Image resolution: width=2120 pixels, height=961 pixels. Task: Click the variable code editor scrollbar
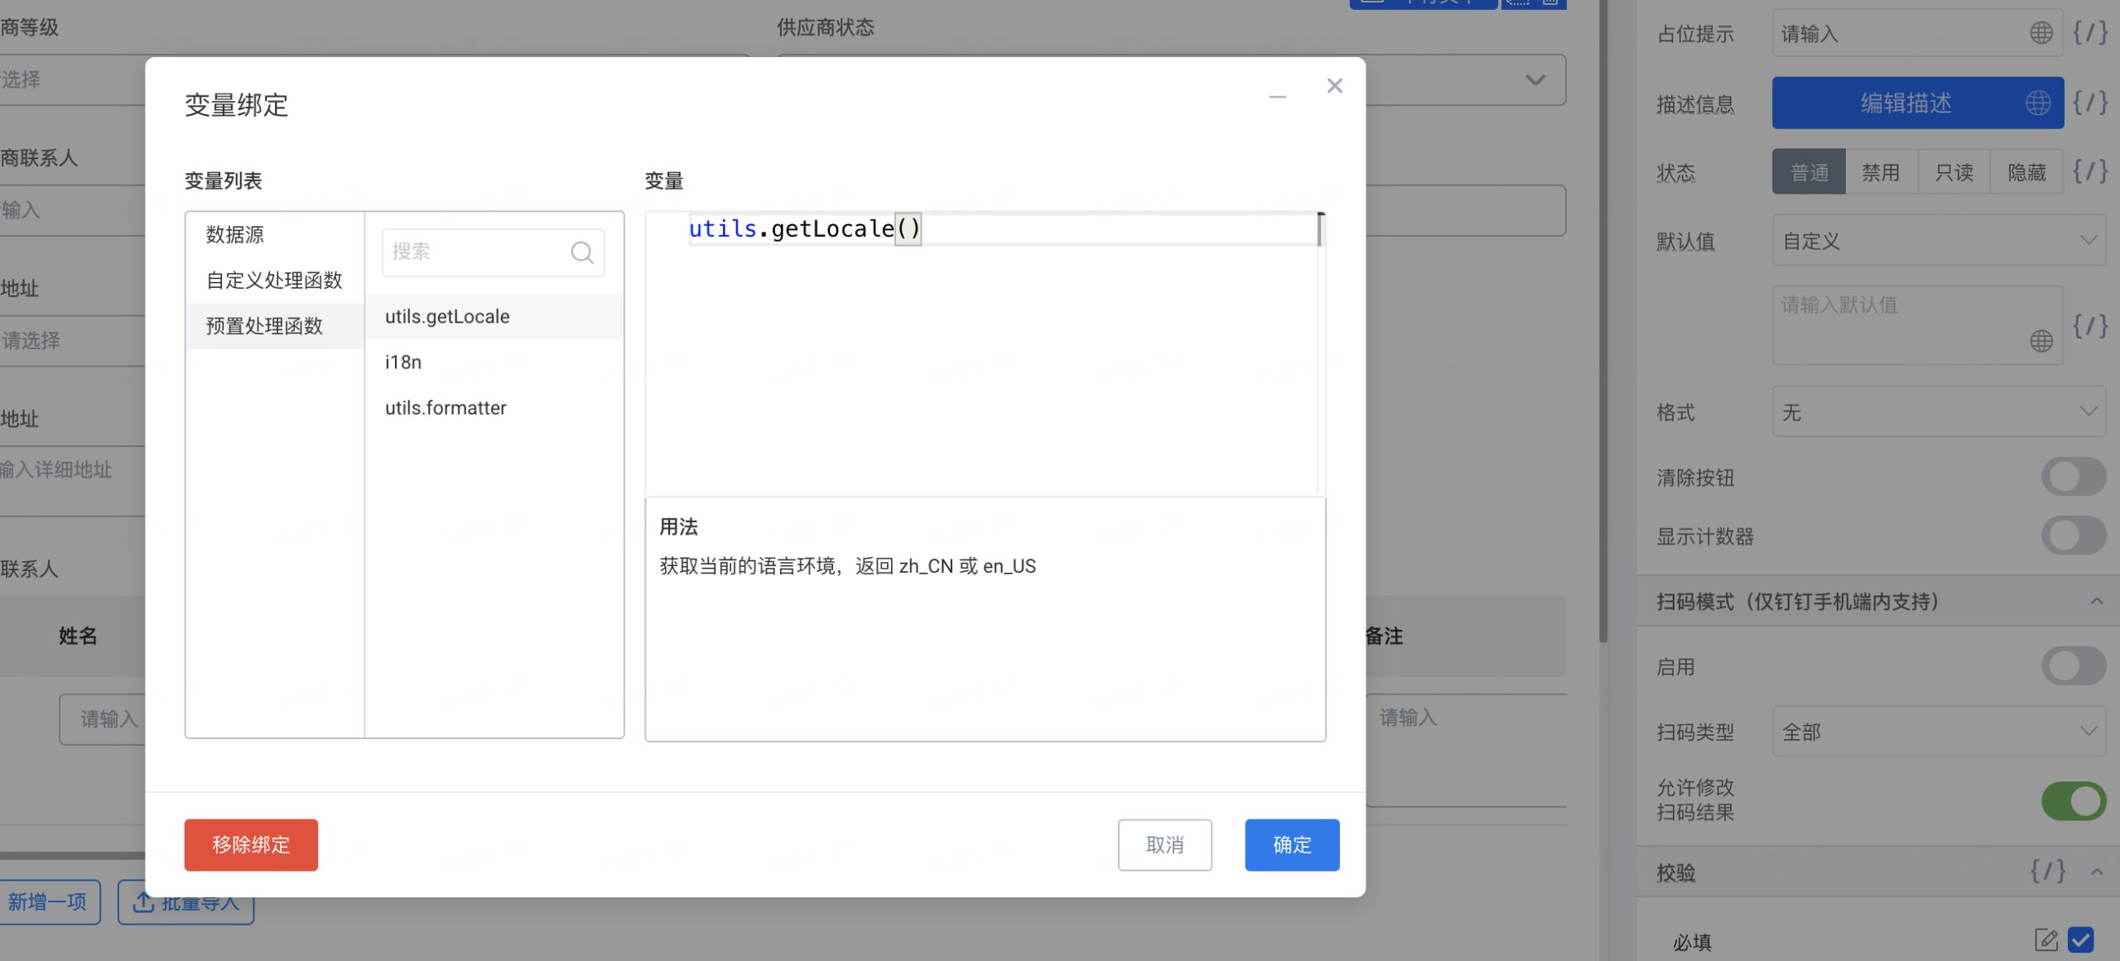pos(1320,230)
